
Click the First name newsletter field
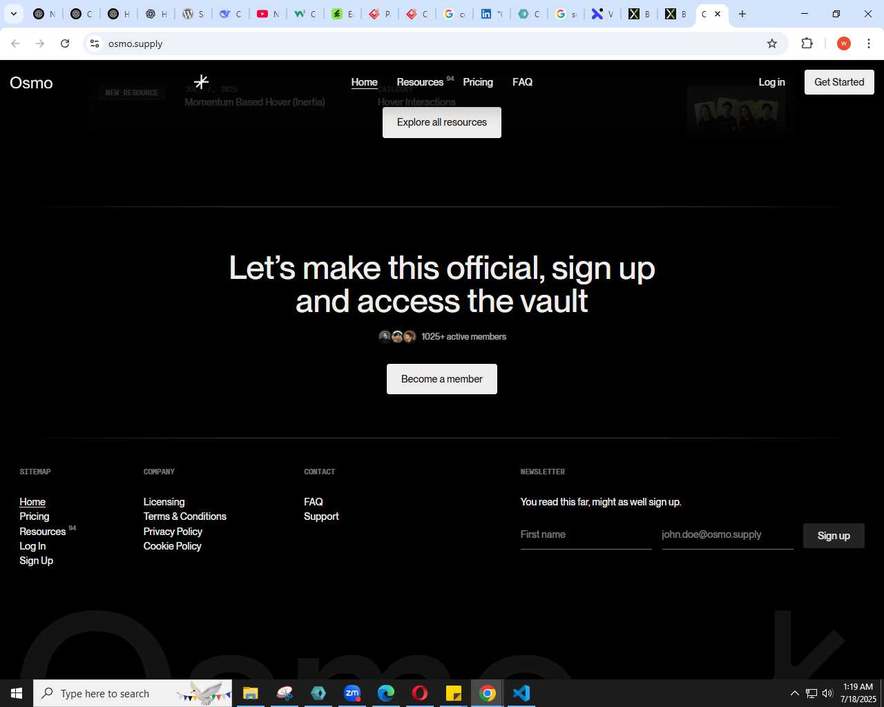click(x=586, y=535)
